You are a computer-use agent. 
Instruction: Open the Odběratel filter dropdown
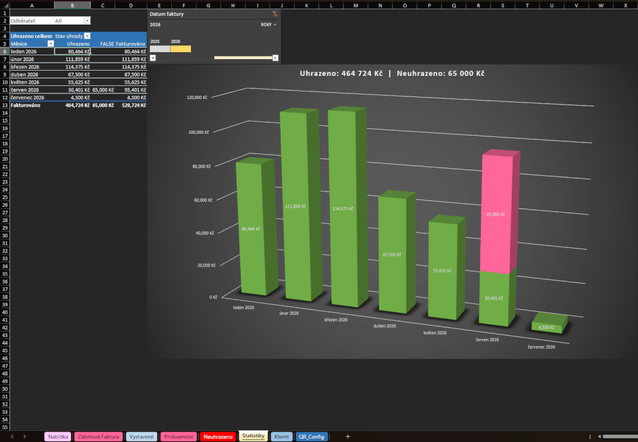(87, 21)
